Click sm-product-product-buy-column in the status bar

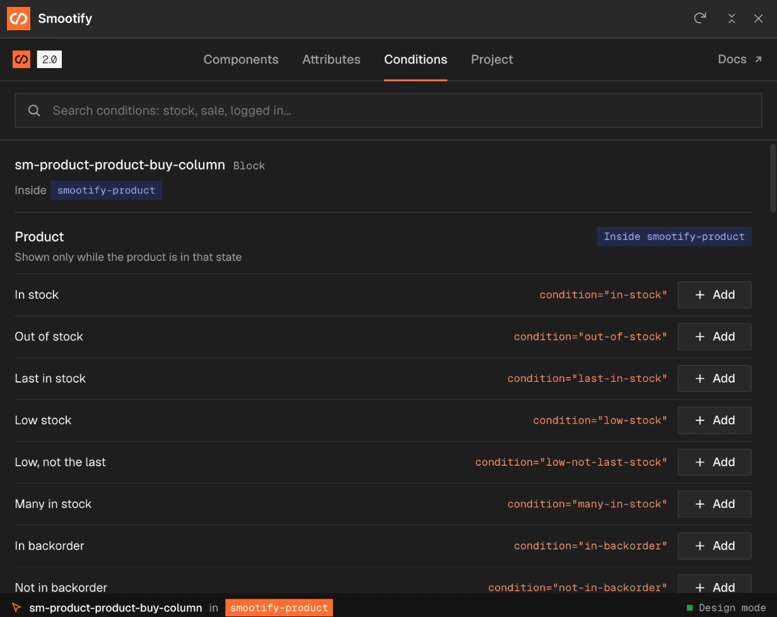click(x=115, y=608)
